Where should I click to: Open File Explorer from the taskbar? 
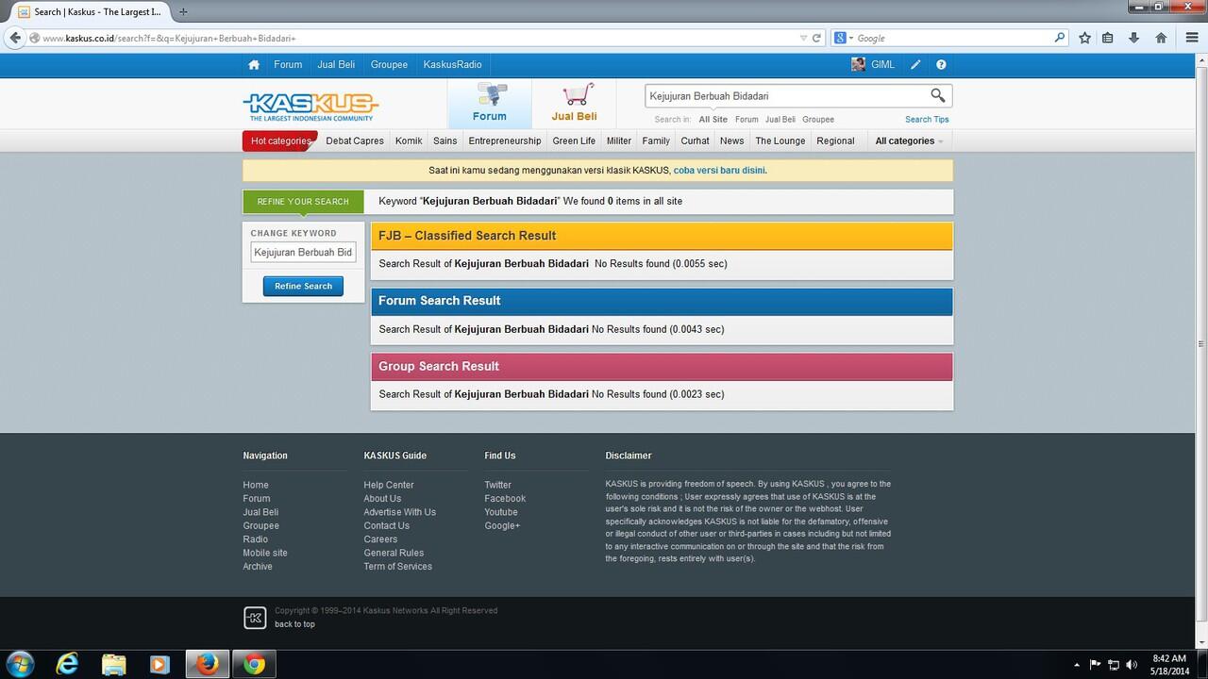pyautogui.click(x=113, y=664)
